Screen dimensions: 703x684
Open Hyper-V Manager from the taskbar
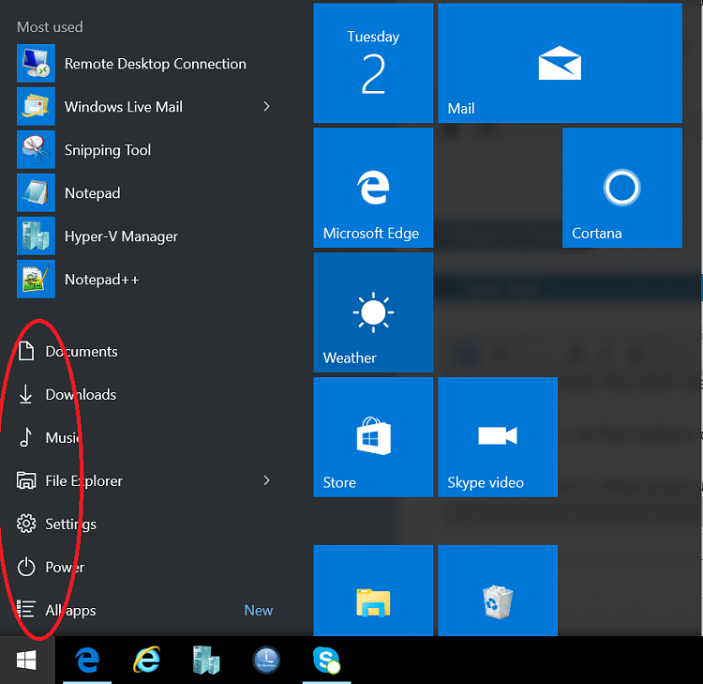[x=206, y=661]
